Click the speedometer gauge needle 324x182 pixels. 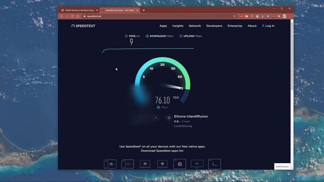click(172, 86)
